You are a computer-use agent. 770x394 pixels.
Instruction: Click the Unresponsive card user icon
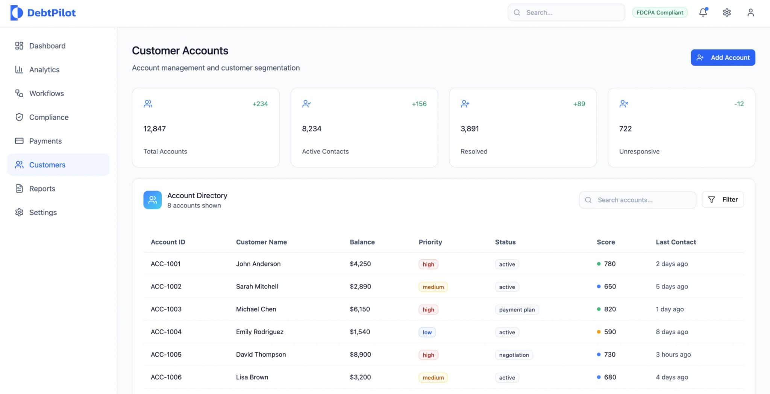[x=624, y=104]
